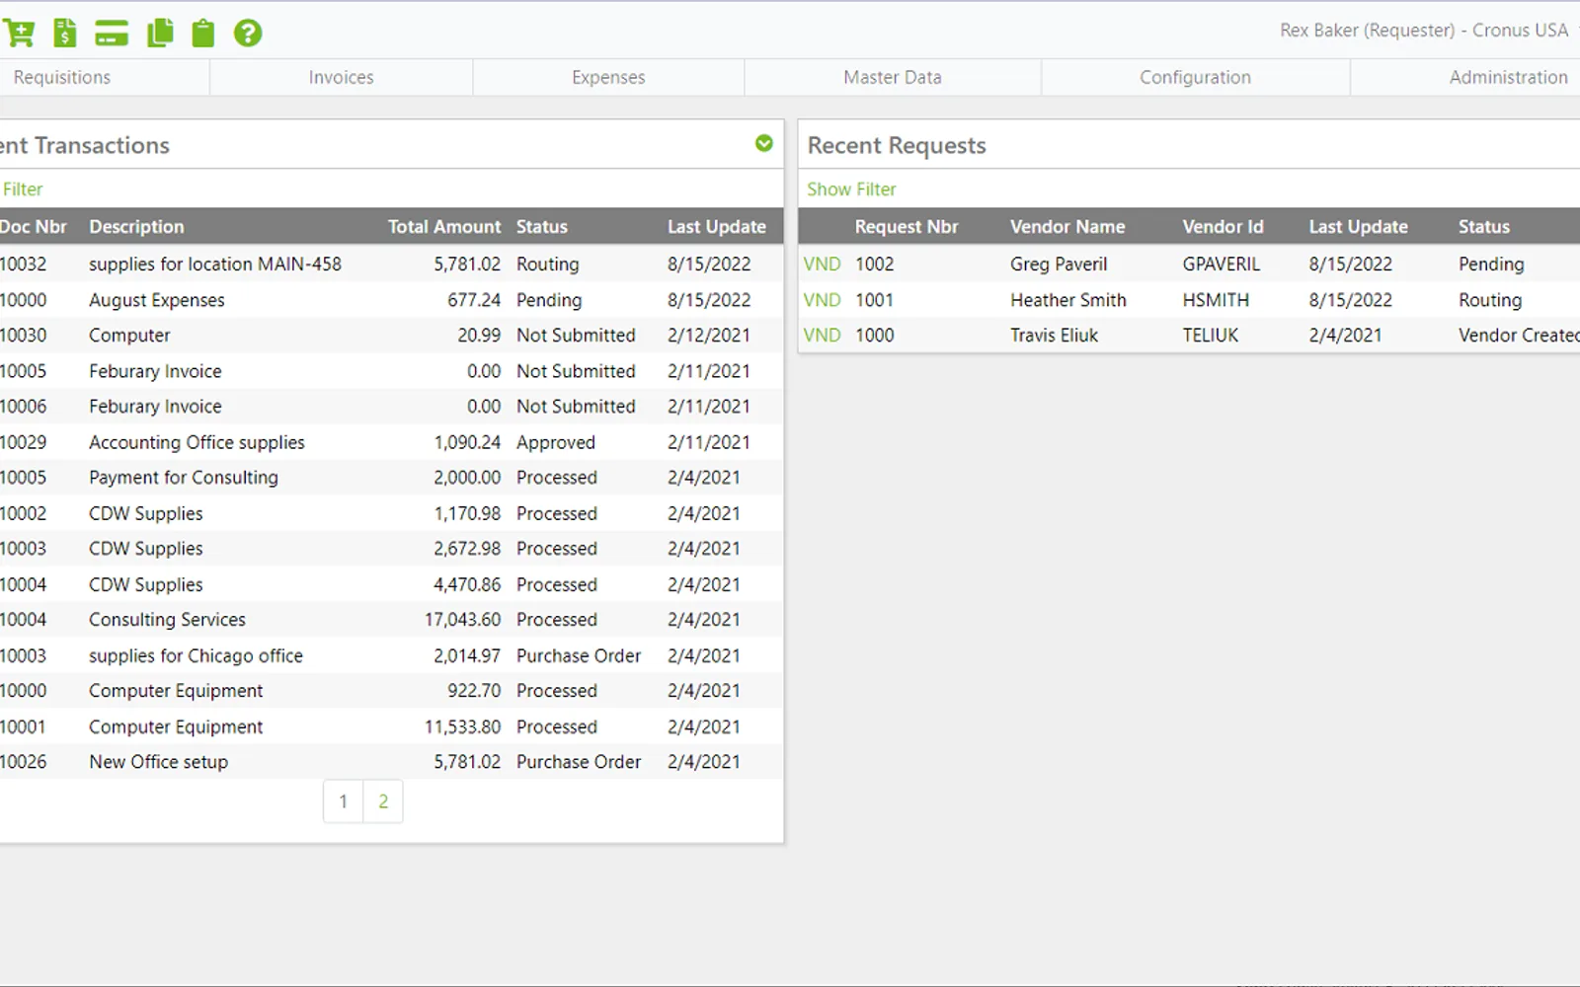Click vendor name Travis Eliuk
The width and height of the screenshot is (1580, 987).
point(1054,336)
